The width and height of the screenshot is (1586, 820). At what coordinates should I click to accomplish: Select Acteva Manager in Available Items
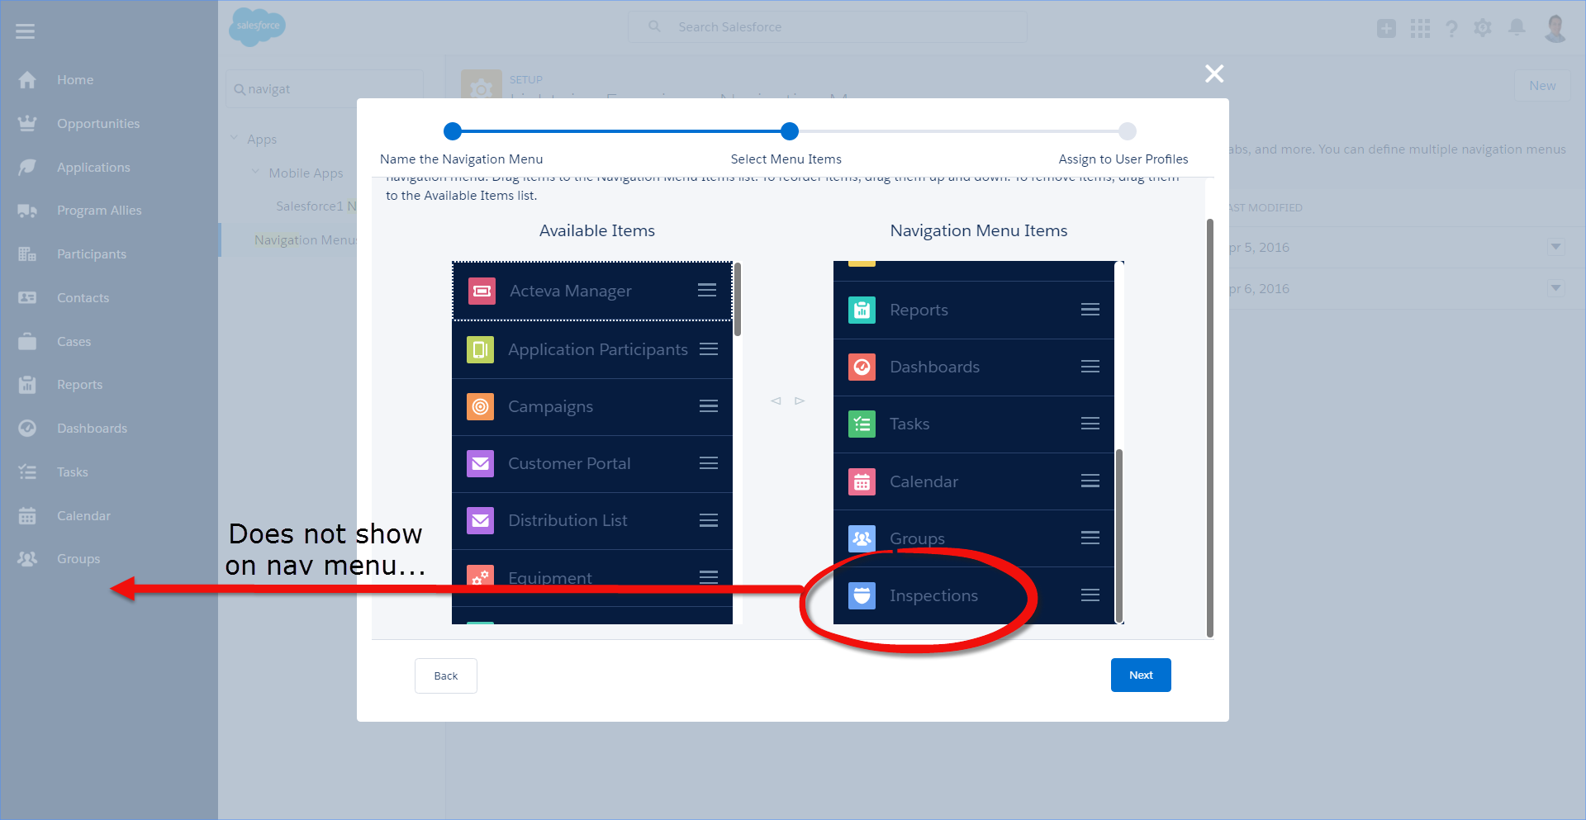click(x=592, y=291)
